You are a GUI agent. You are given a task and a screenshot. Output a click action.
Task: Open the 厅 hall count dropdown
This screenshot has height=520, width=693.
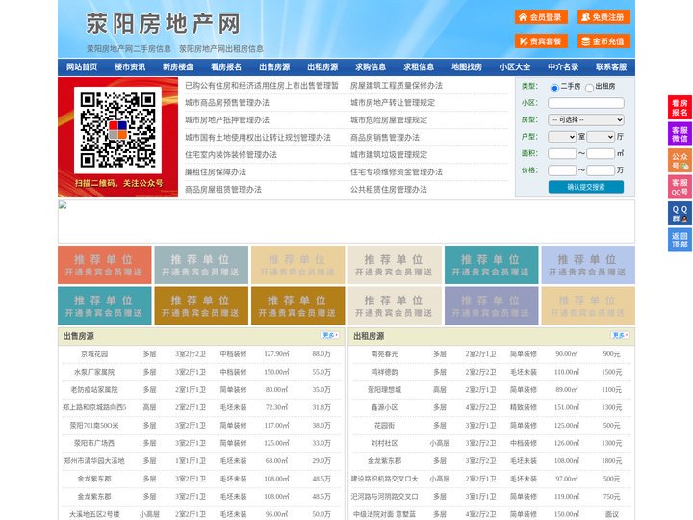601,137
